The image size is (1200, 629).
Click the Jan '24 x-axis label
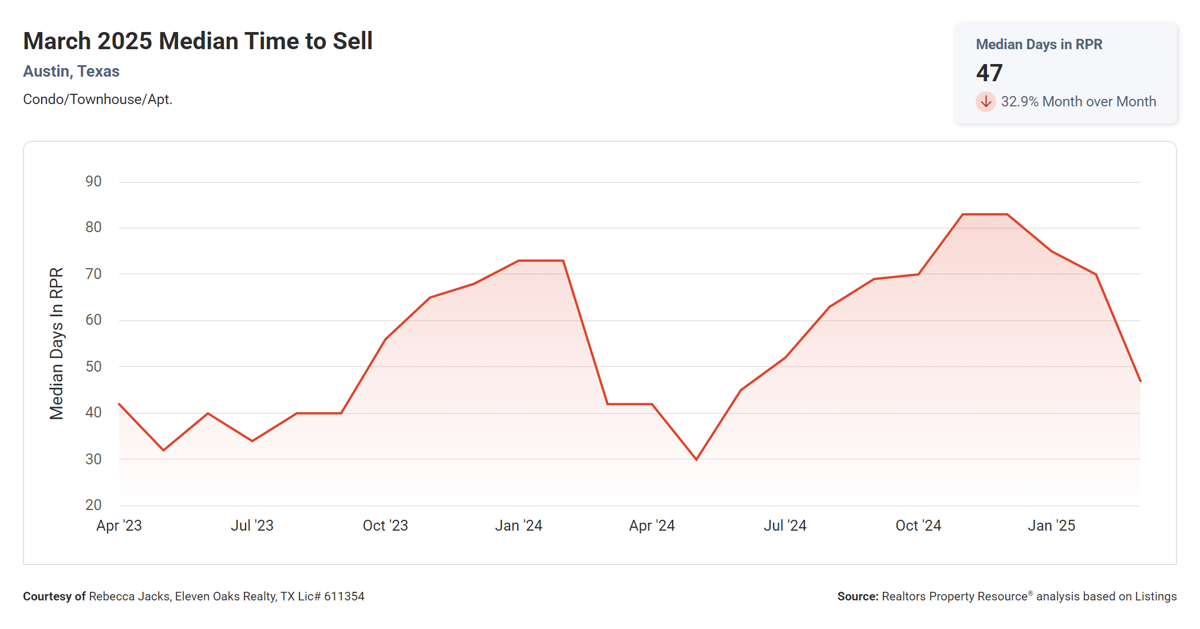(518, 526)
